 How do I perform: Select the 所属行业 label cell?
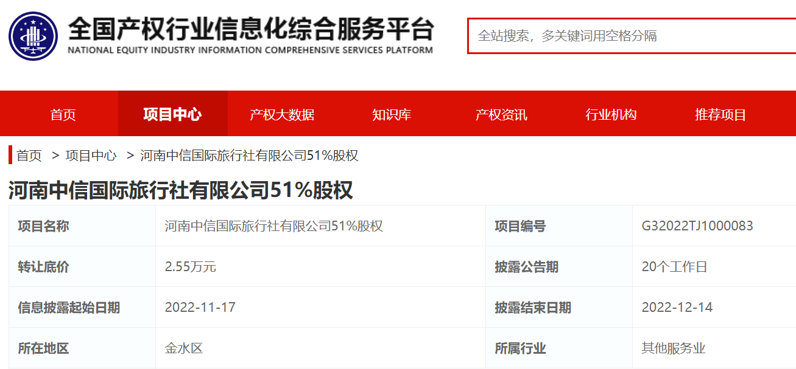pos(559,348)
